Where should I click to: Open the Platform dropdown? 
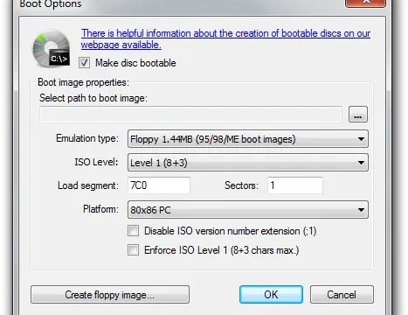[248, 210]
